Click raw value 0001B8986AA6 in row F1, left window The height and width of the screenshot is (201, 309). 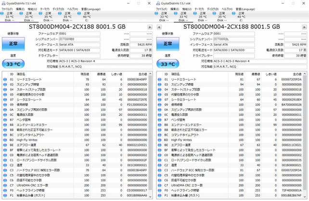click(137, 196)
